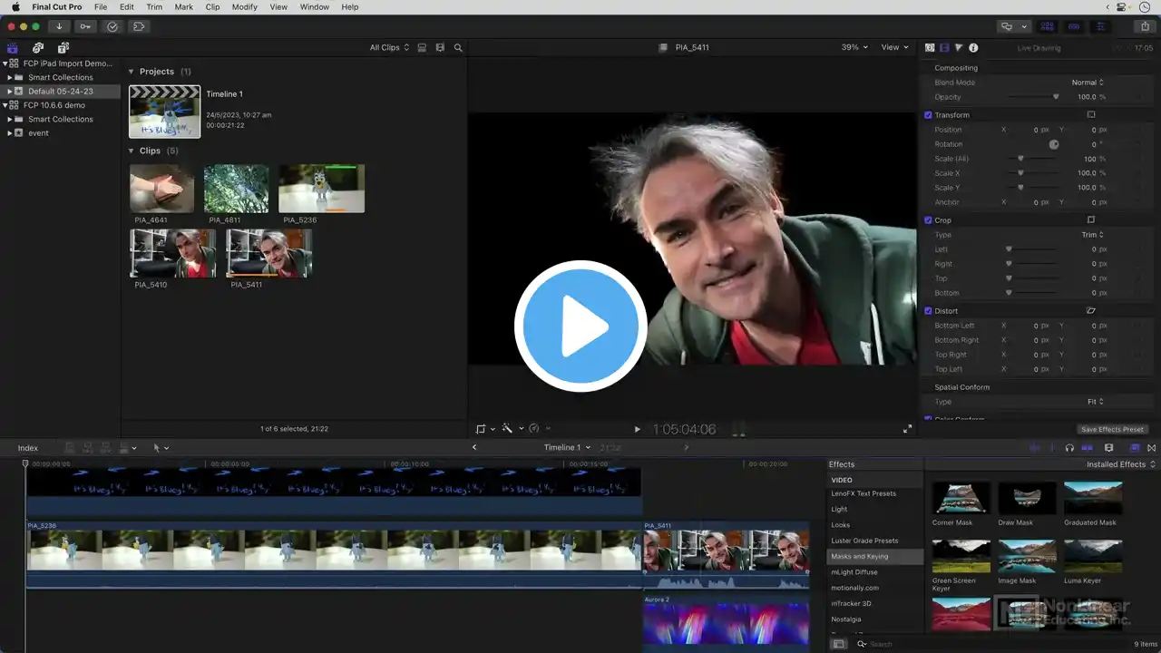The width and height of the screenshot is (1161, 653).
Task: Toggle full screen viewer arrows icon
Action: pyautogui.click(x=907, y=429)
